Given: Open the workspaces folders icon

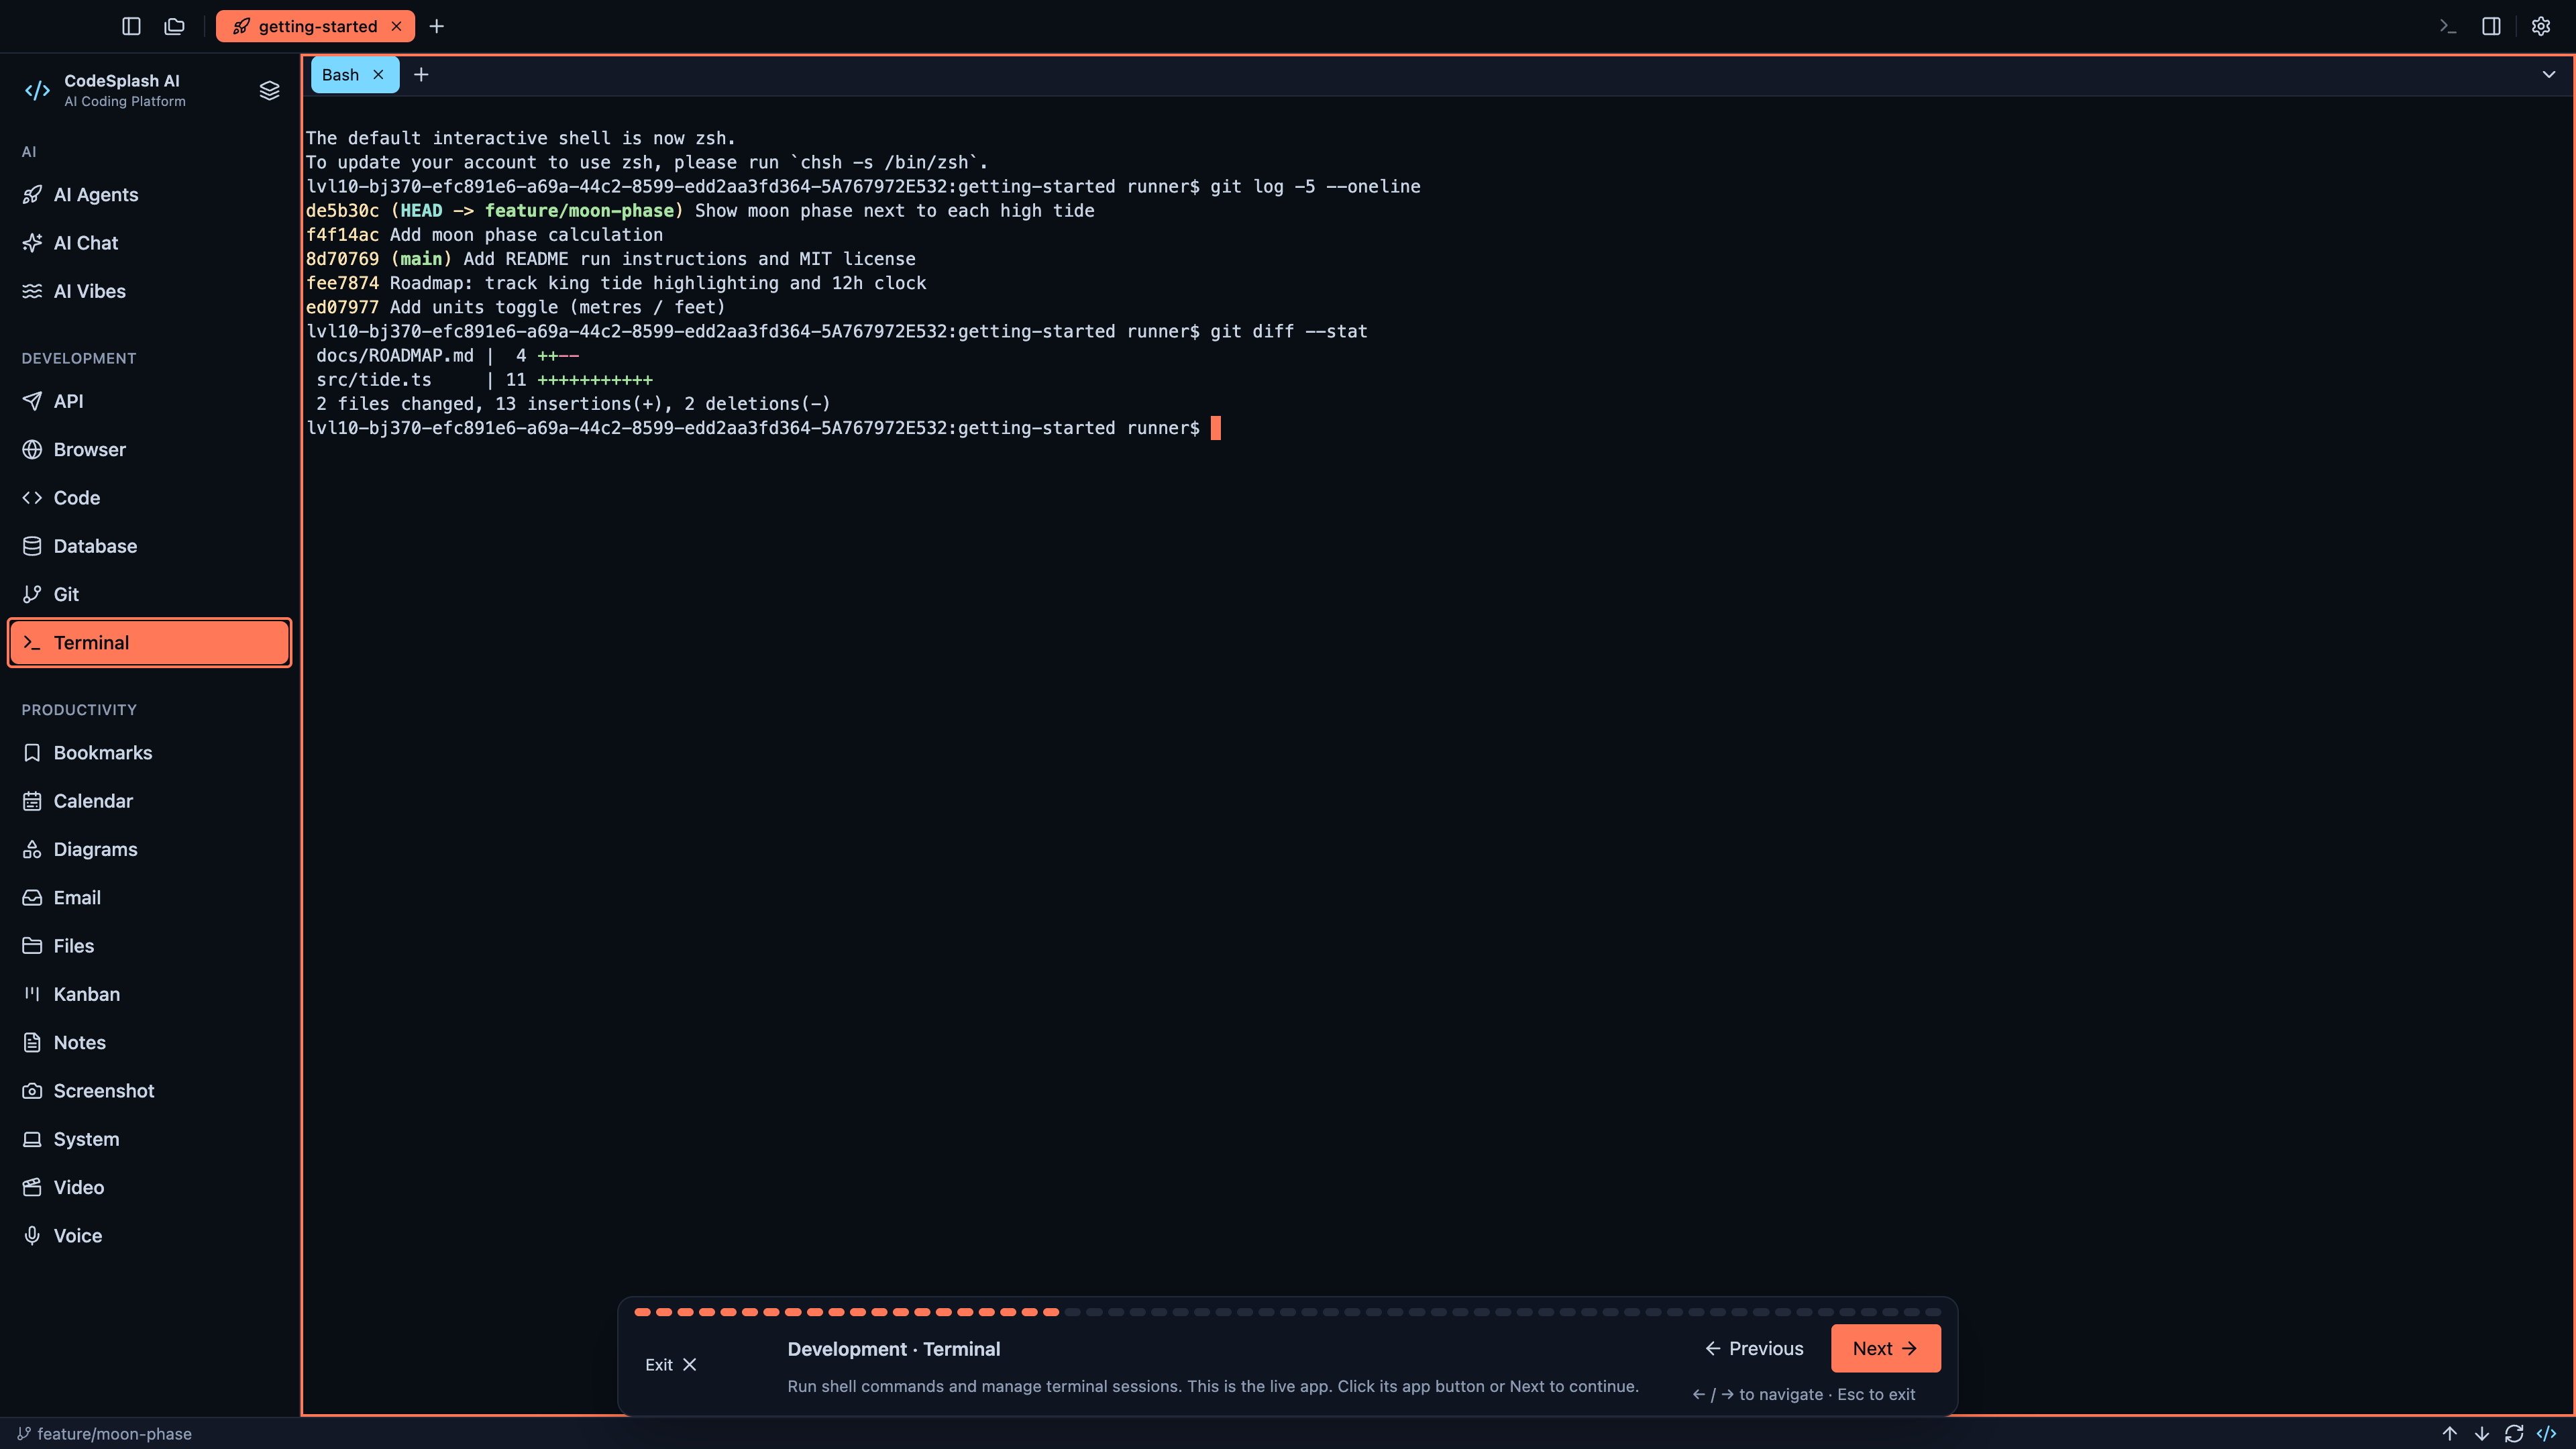Looking at the screenshot, I should click(x=175, y=26).
